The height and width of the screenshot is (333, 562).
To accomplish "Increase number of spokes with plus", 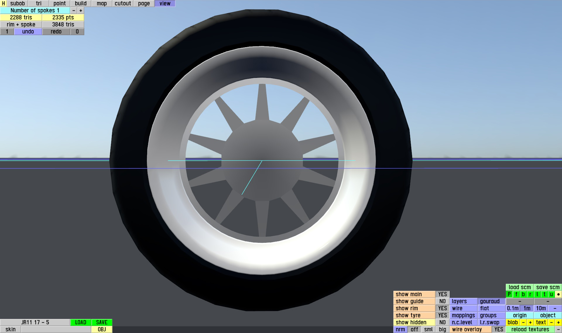I will click(81, 11).
